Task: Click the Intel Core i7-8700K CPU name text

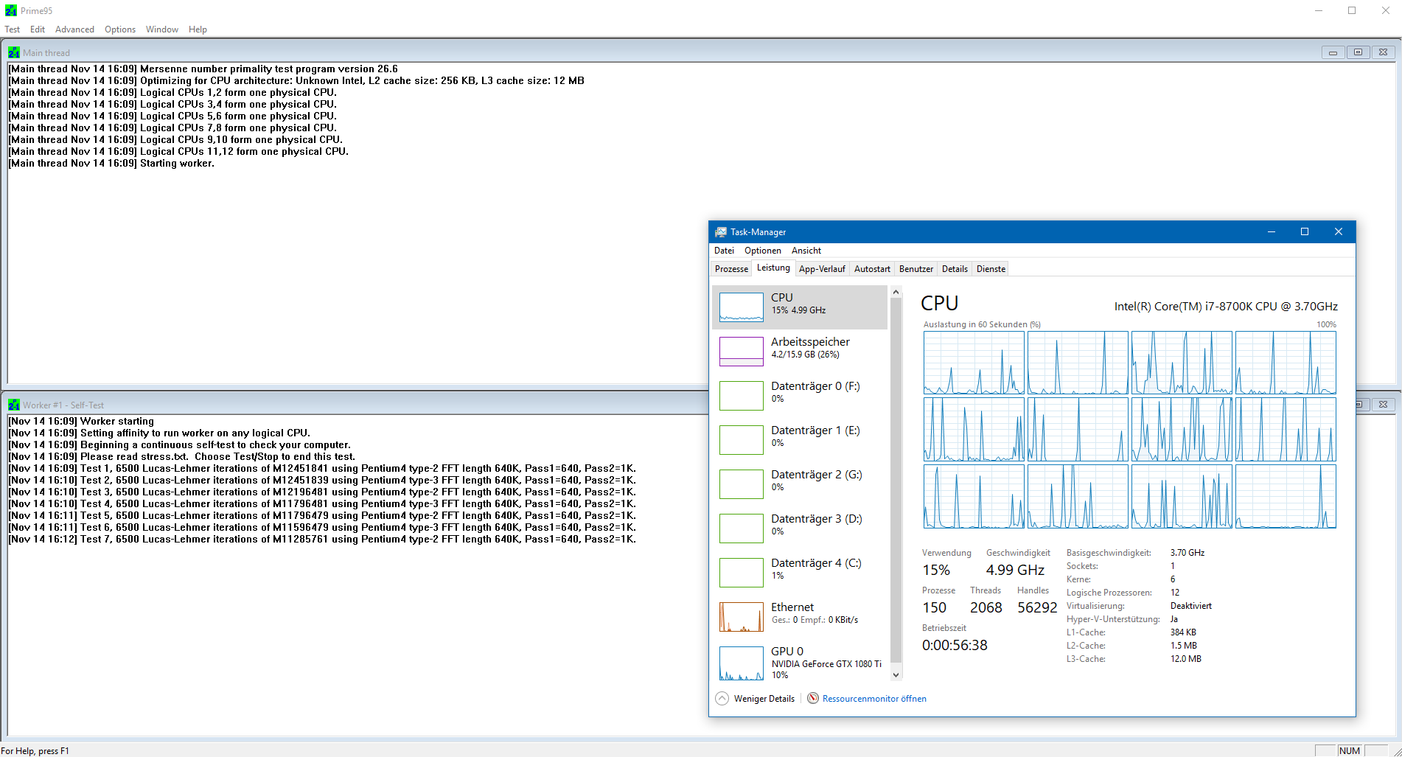Action: [x=1226, y=306]
